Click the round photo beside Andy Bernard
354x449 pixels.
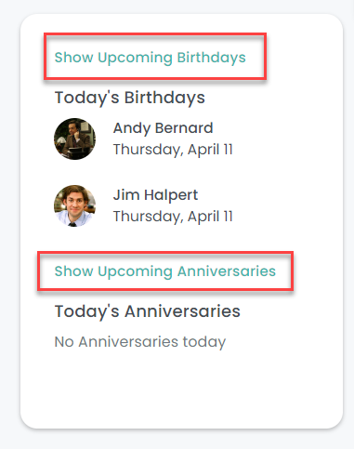tap(74, 139)
